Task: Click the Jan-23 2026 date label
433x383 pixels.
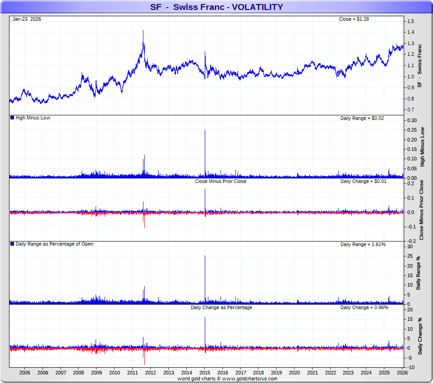Action: (27, 19)
